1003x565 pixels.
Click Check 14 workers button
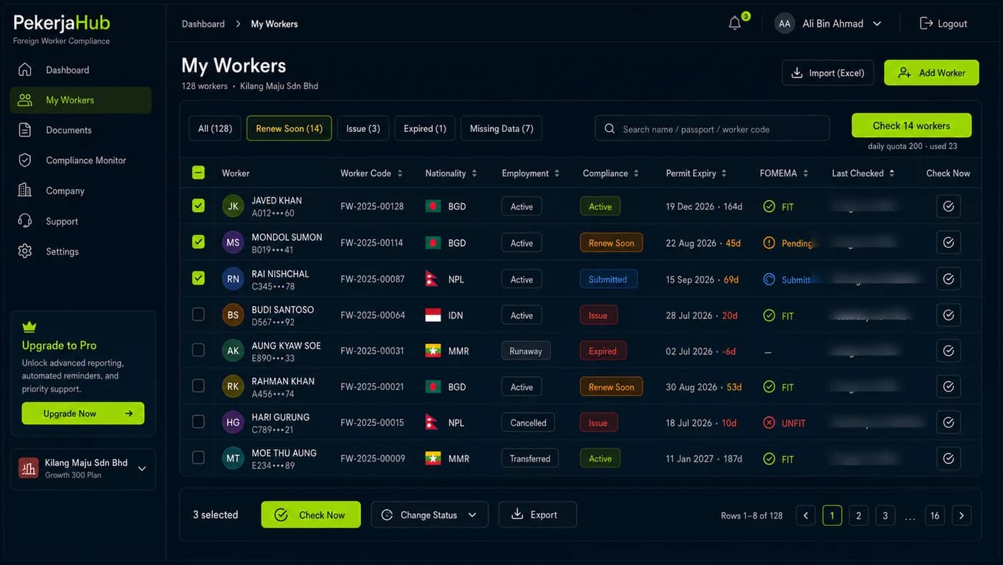(x=911, y=125)
